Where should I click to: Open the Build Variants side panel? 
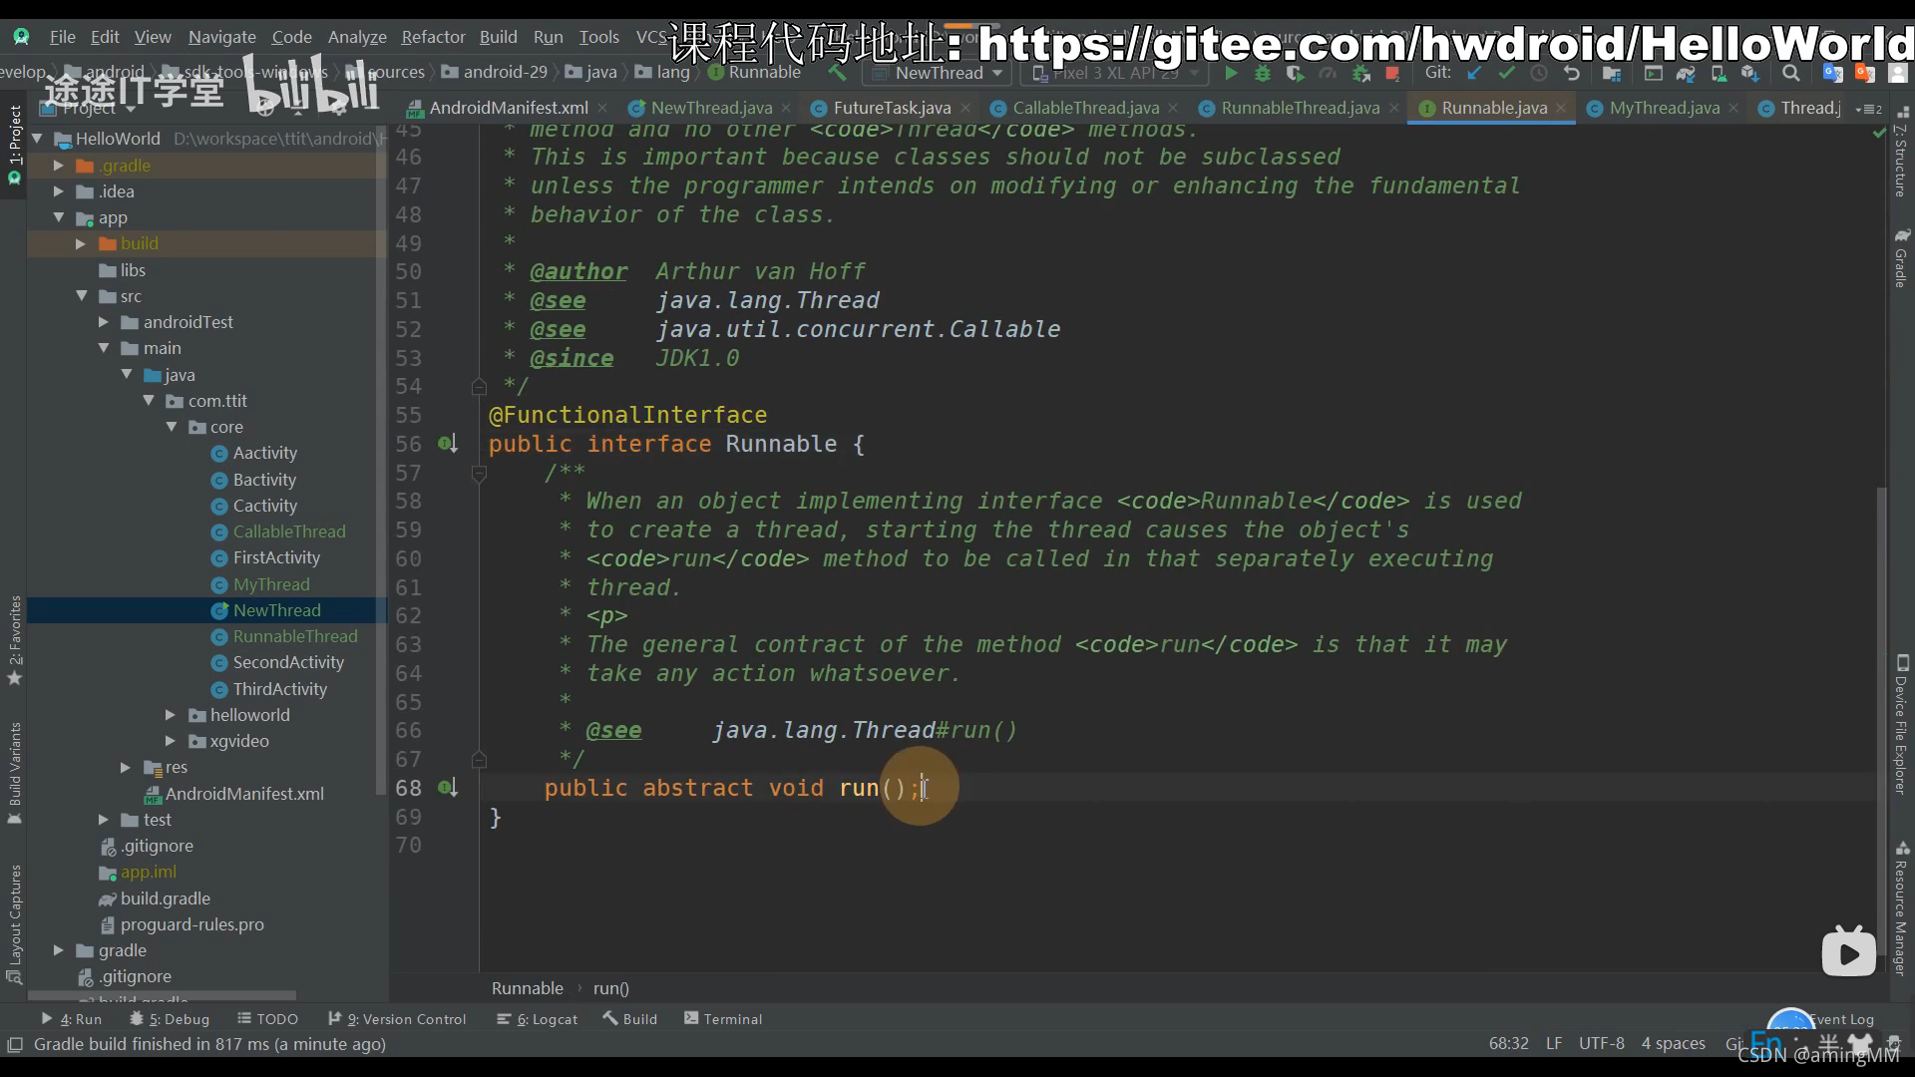tap(15, 773)
